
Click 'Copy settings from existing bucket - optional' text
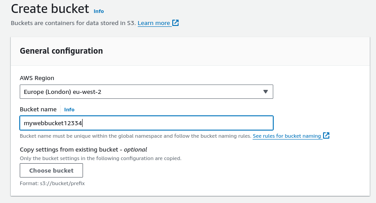tap(83, 150)
